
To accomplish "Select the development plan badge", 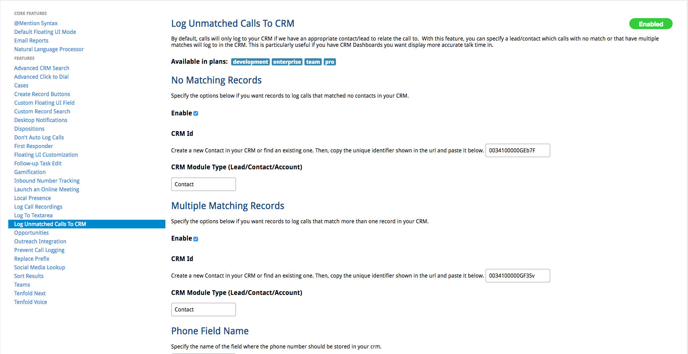I will click(x=250, y=62).
